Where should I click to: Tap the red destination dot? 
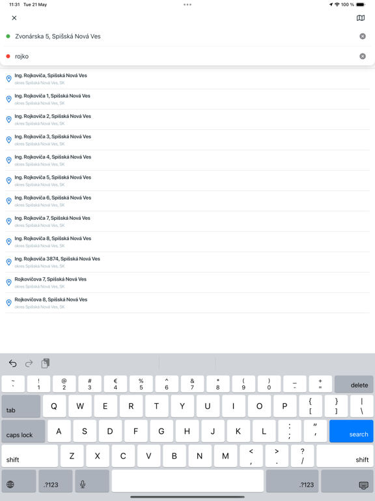(x=8, y=56)
